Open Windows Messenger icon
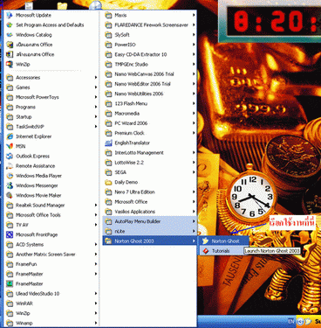Viewport: 321px width, 328px height. pyautogui.click(x=10, y=185)
